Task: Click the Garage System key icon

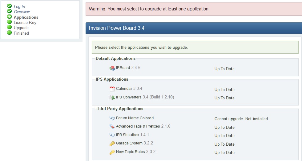Action: pos(112,144)
